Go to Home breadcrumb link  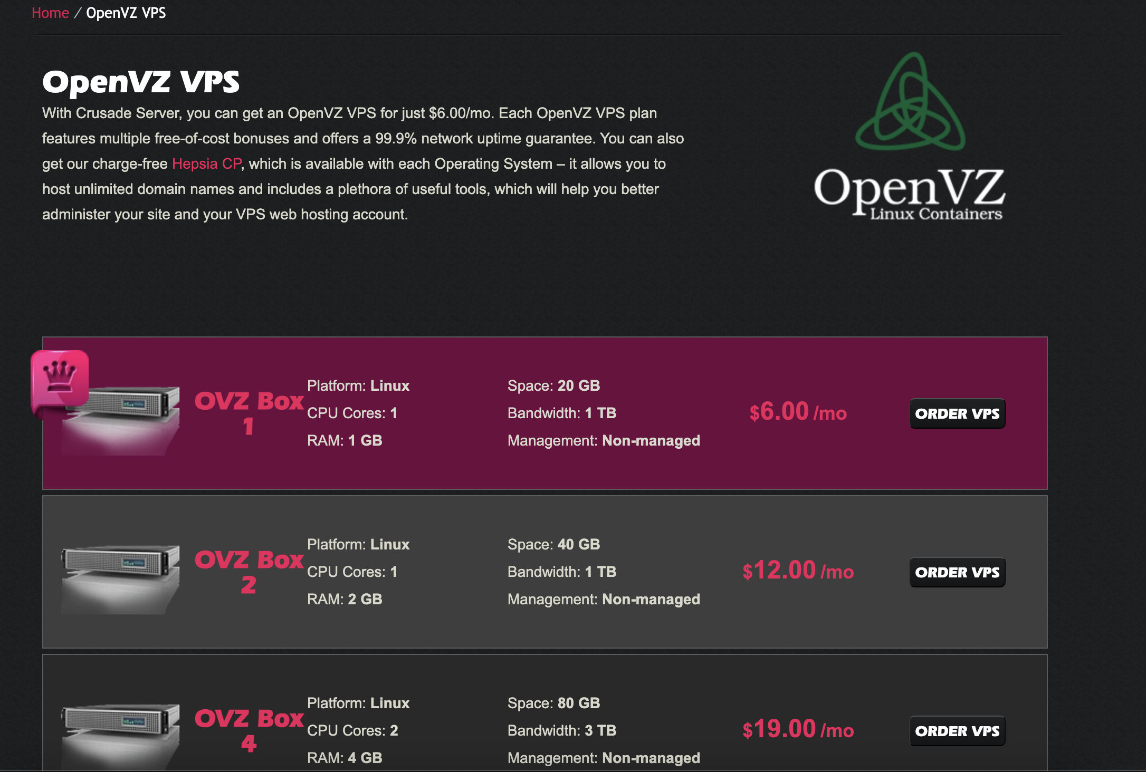pyautogui.click(x=50, y=13)
